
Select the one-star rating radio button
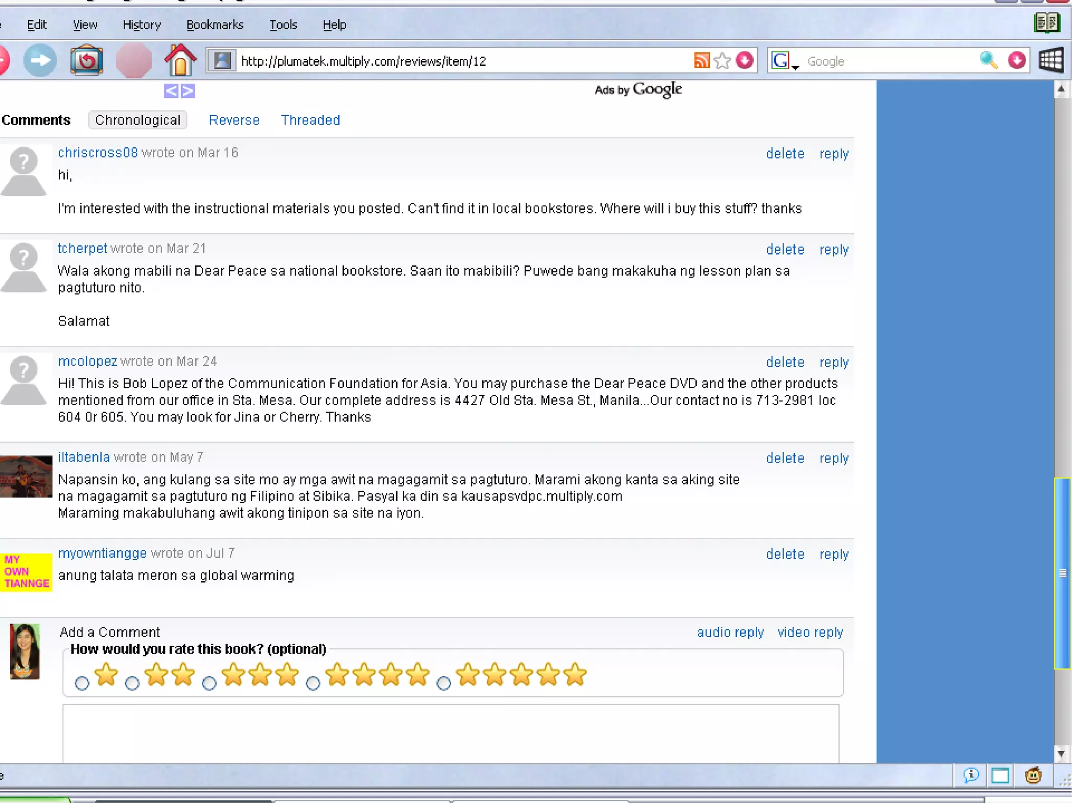pos(82,683)
